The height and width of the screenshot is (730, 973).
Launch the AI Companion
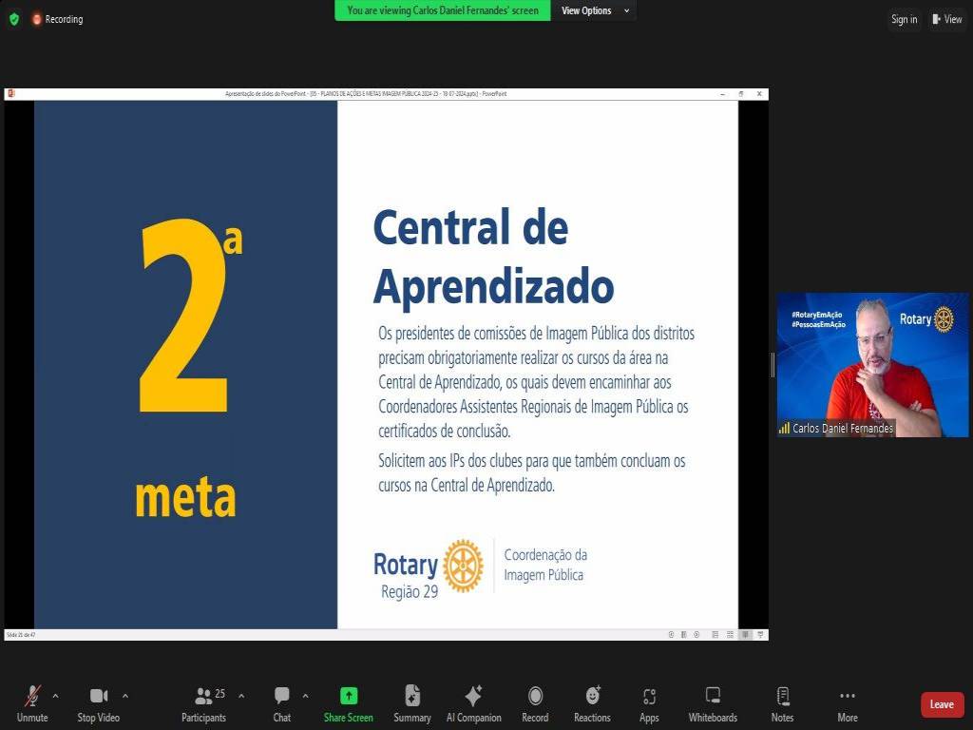[473, 703]
